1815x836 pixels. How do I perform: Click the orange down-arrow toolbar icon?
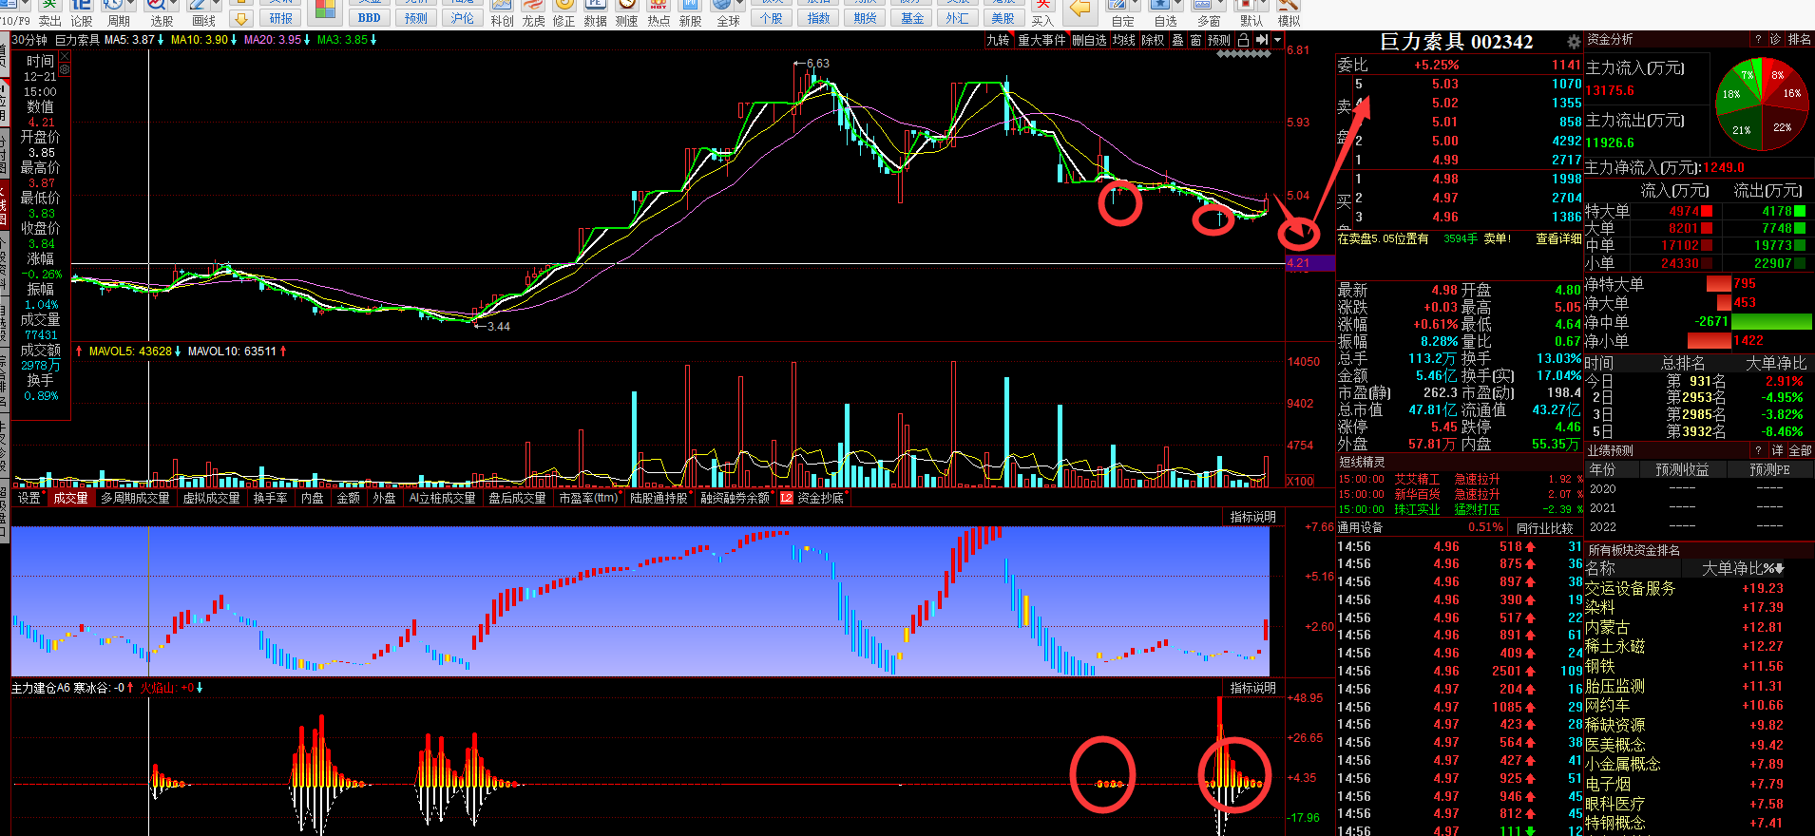241,18
